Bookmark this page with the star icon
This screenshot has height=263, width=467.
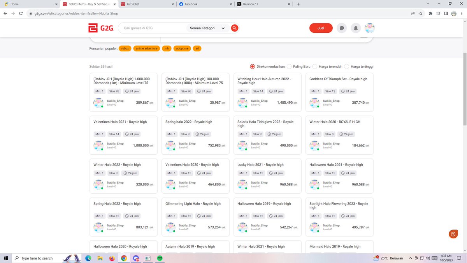421,13
